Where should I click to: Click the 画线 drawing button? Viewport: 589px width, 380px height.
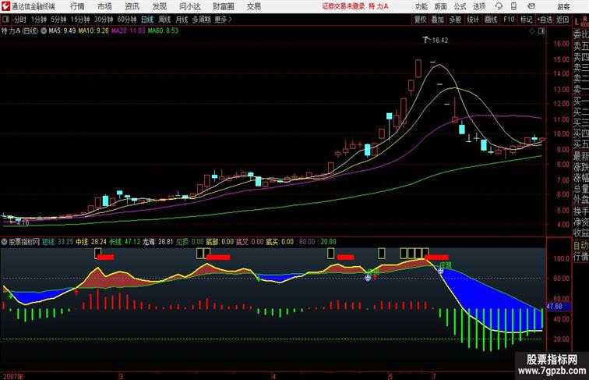[491, 20]
